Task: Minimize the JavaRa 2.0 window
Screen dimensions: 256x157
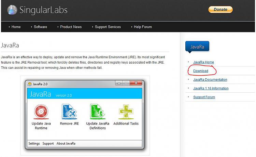Action: point(119,83)
